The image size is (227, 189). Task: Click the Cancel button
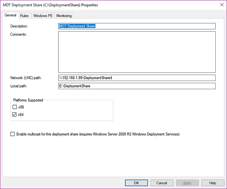(162, 183)
